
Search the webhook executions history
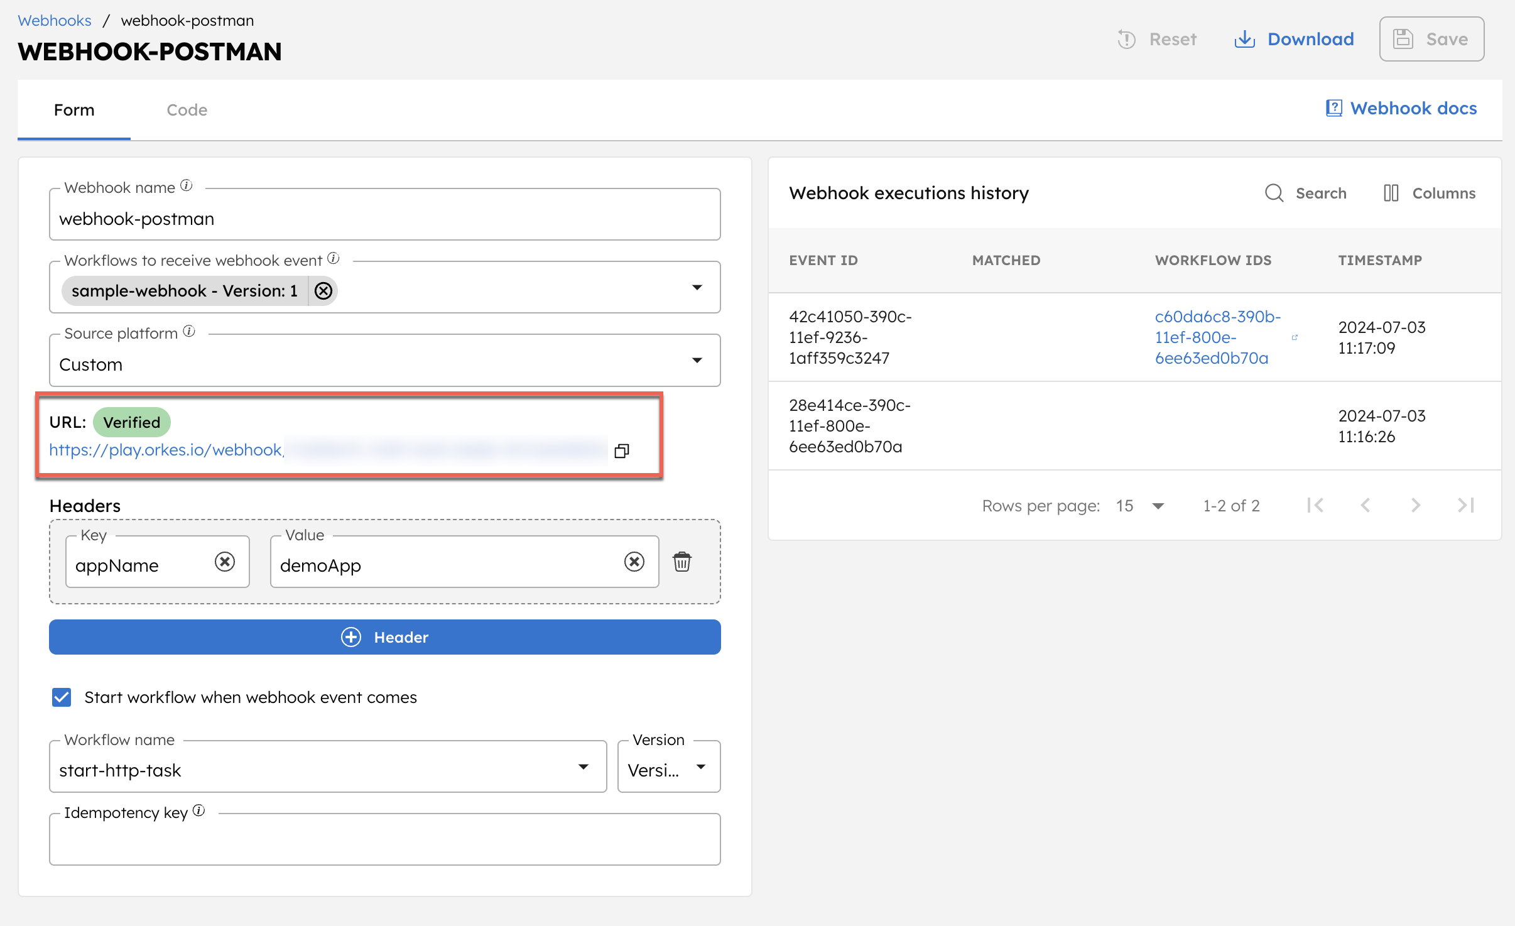pos(1305,193)
